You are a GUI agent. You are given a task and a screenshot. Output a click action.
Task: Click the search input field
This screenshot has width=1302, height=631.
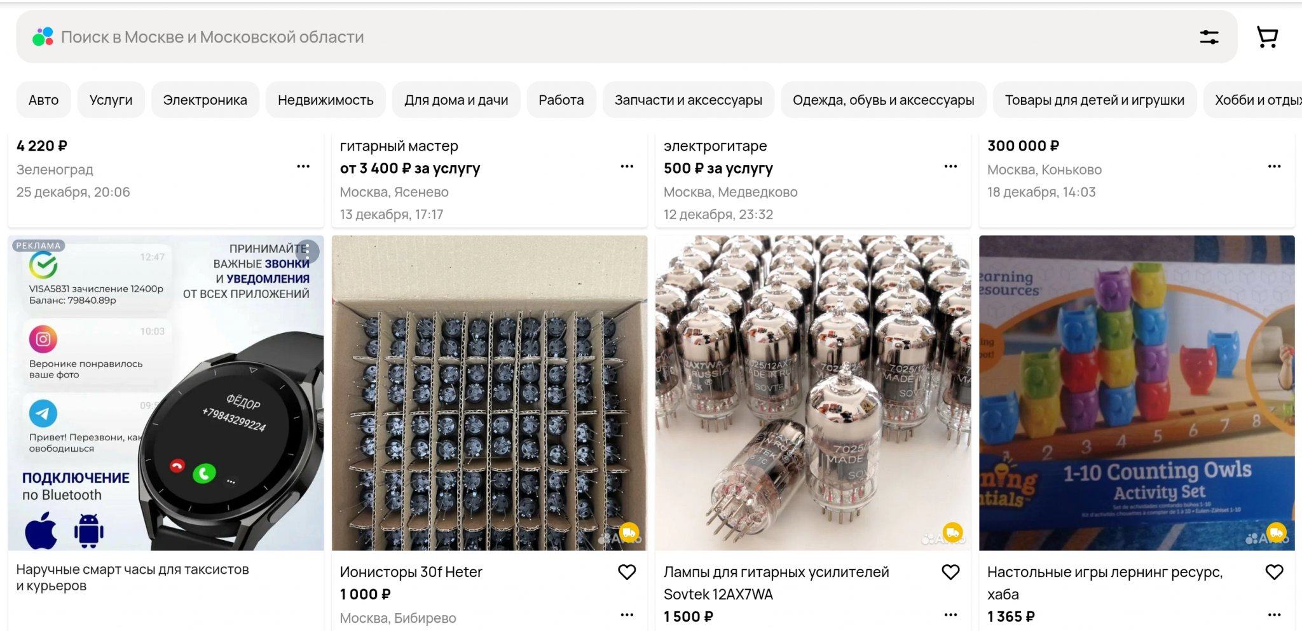[572, 37]
